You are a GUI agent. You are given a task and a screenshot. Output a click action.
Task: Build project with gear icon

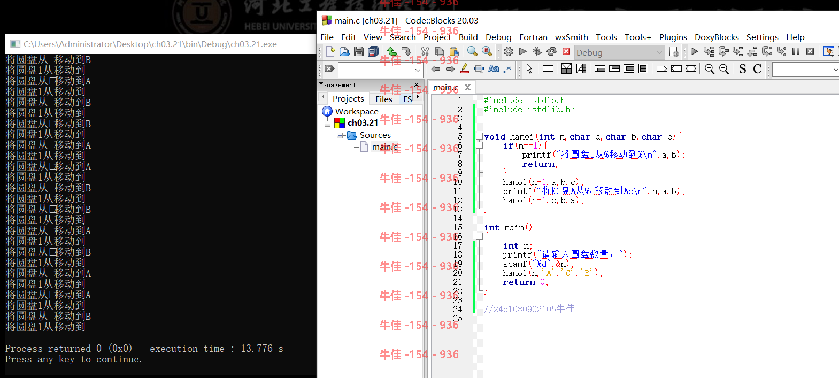[509, 52]
